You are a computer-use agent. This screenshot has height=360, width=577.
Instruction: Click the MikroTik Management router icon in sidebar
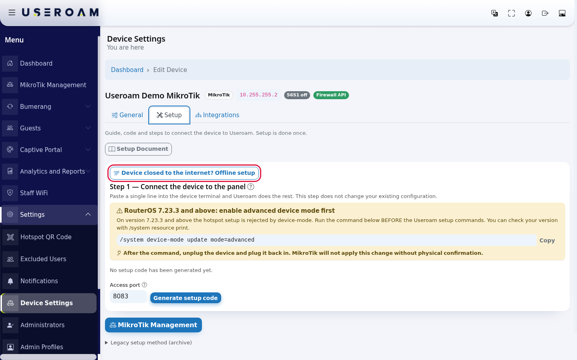pyautogui.click(x=10, y=85)
